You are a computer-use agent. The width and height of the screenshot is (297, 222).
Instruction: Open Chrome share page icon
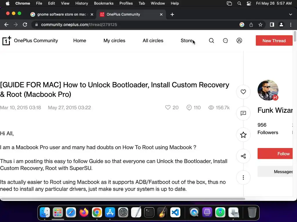tap(251, 25)
